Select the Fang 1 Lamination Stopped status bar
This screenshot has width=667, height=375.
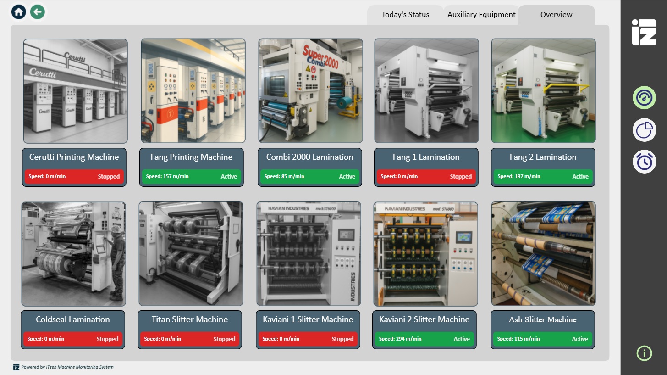pyautogui.click(x=426, y=176)
